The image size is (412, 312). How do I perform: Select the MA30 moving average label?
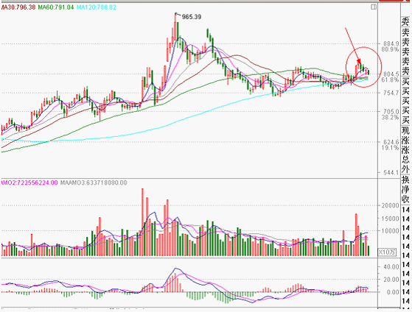(x=18, y=7)
